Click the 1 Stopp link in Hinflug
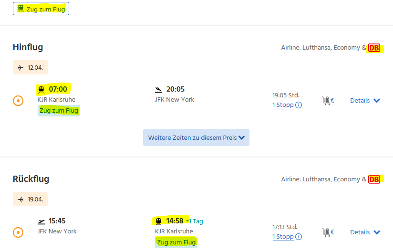Viewport: 393px width, 252px height. click(x=283, y=105)
